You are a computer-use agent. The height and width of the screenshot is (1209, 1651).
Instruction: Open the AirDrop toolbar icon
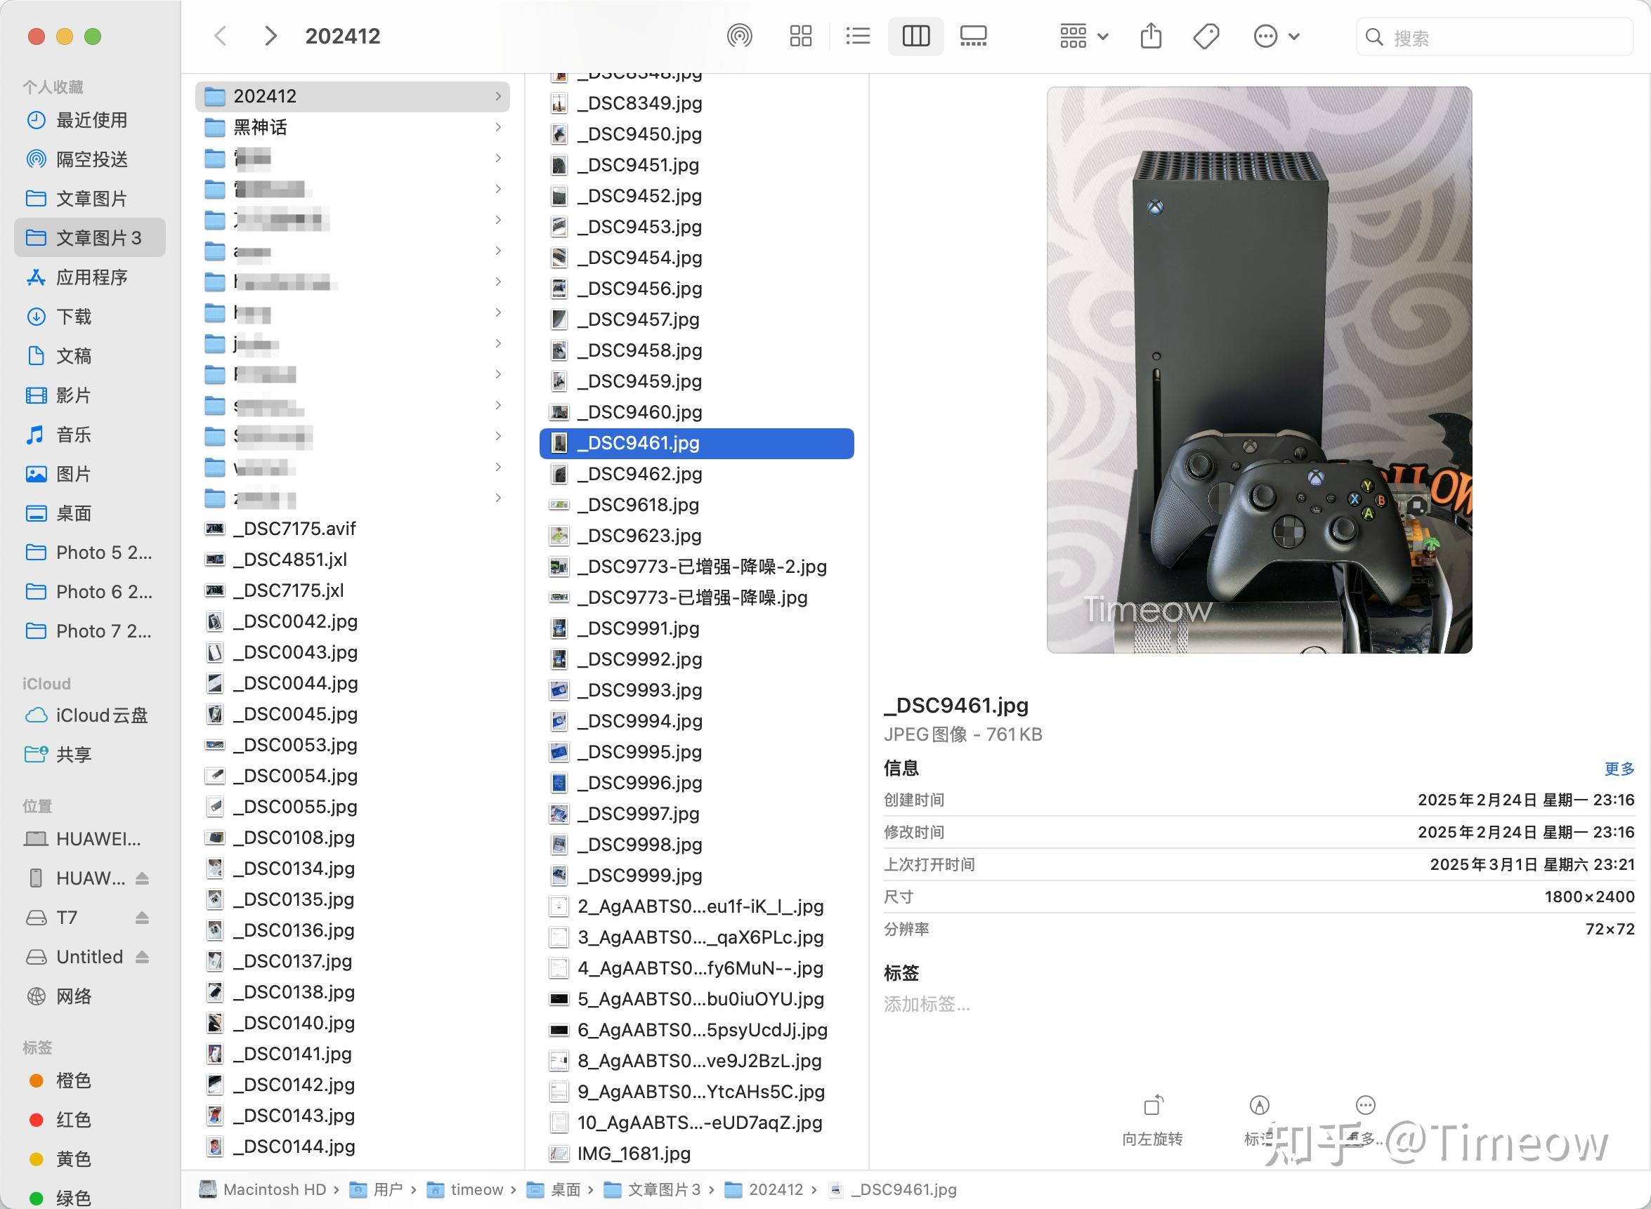coord(741,35)
